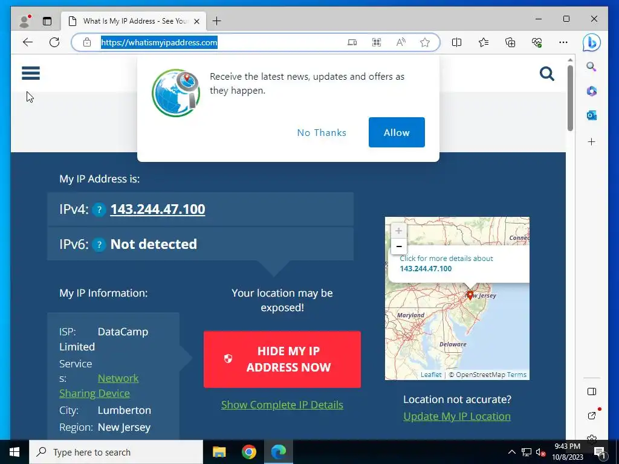Launch Google Chrome from taskbar
The width and height of the screenshot is (619, 464).
click(248, 452)
